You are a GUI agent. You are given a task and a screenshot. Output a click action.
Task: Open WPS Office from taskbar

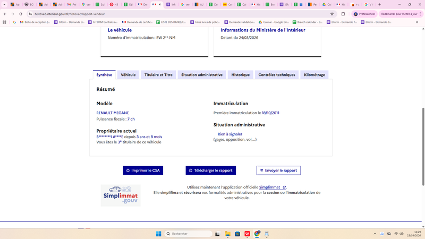pyautogui.click(x=247, y=234)
